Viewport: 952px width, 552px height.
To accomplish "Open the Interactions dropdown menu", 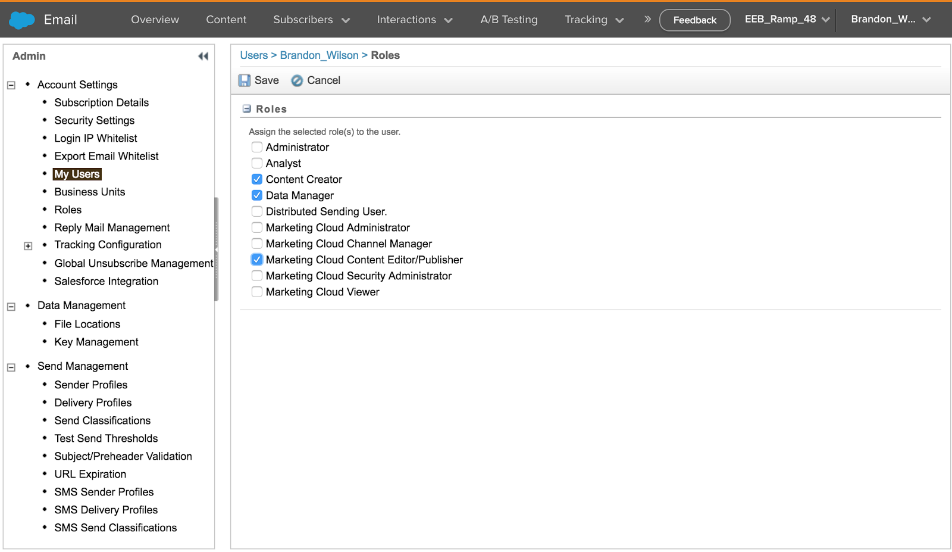I will (415, 20).
